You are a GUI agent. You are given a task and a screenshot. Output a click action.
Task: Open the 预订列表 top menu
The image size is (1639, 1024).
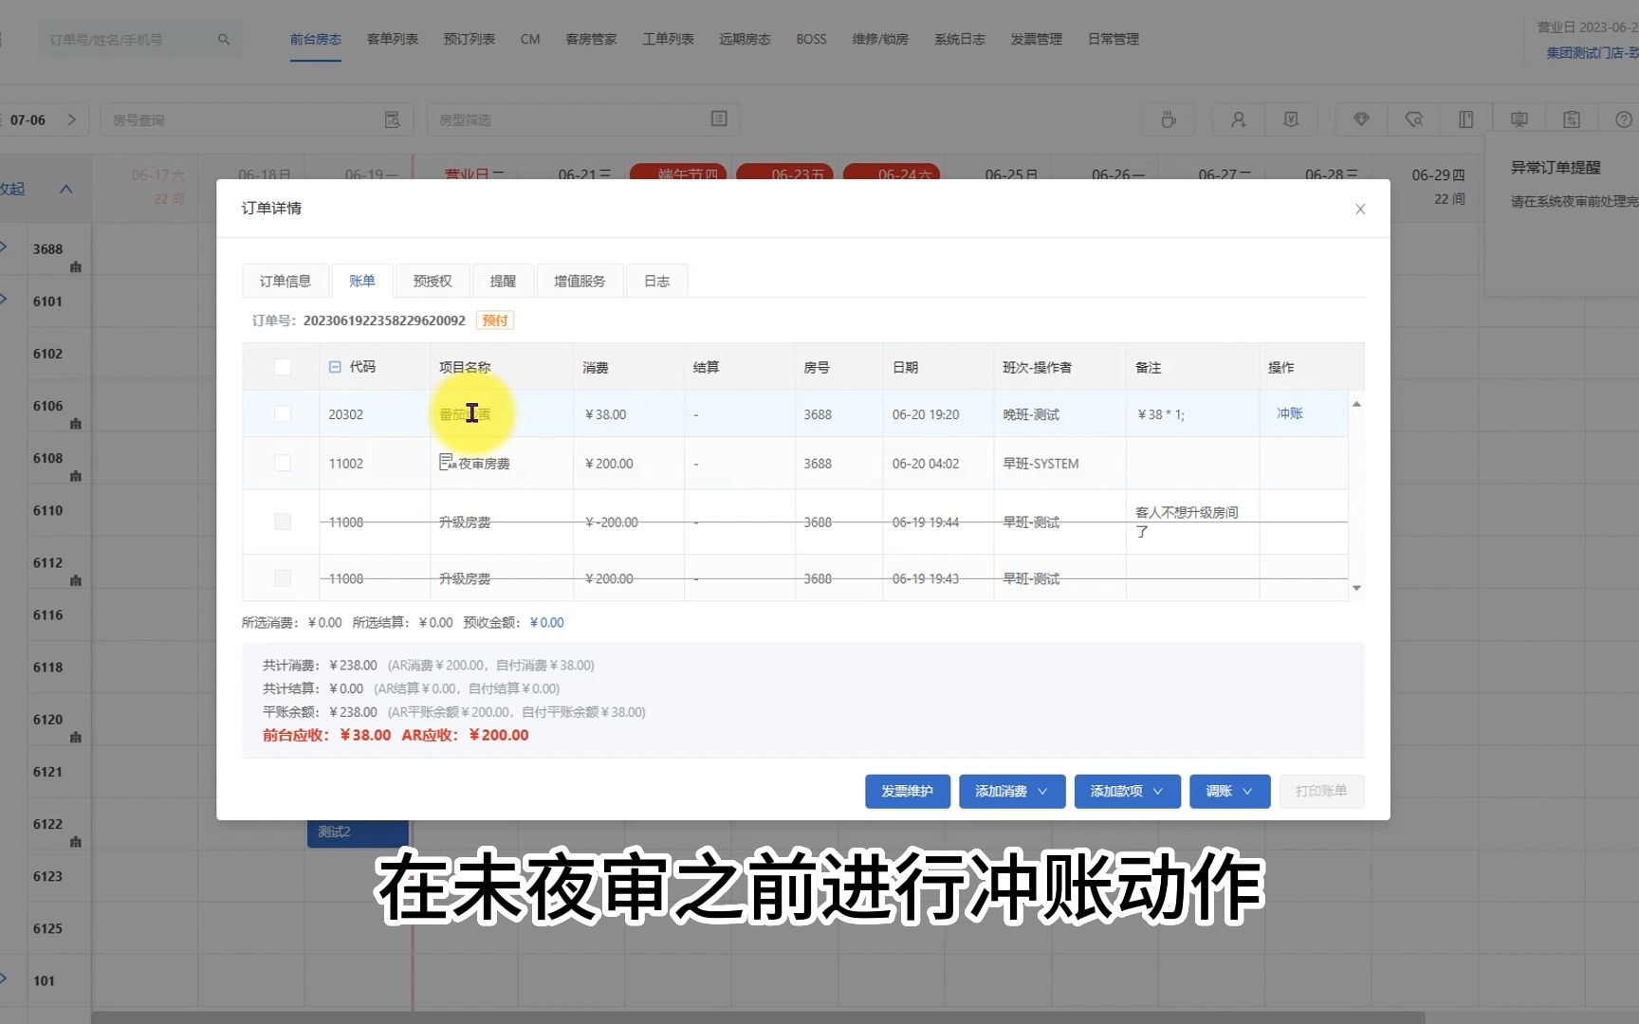click(x=470, y=40)
